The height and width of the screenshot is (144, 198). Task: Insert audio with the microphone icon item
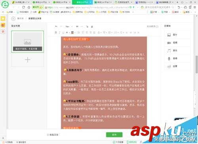177,59
